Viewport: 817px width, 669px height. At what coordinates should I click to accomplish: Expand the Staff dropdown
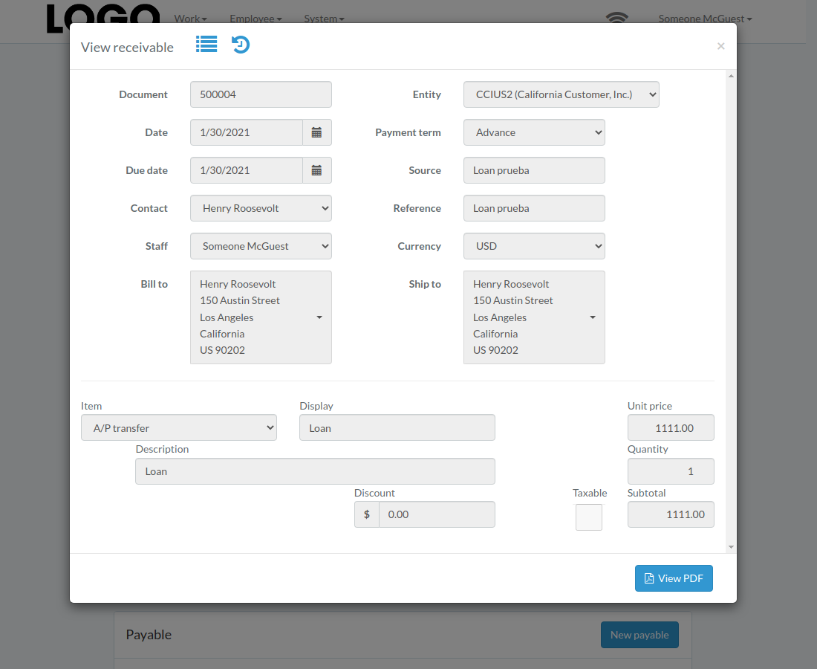[x=261, y=246]
